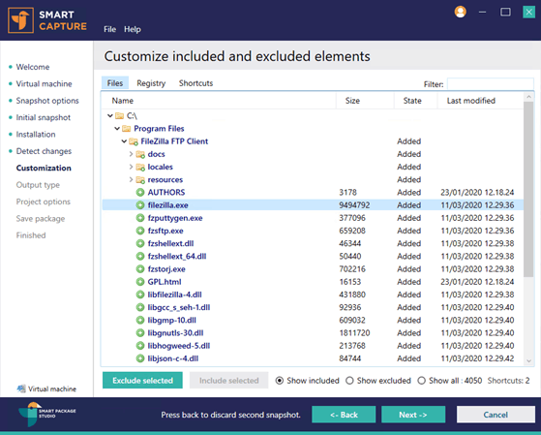The image size is (541, 435).
Task: Click the green added icon beside libfilezilla-4.dll
Action: (x=140, y=295)
